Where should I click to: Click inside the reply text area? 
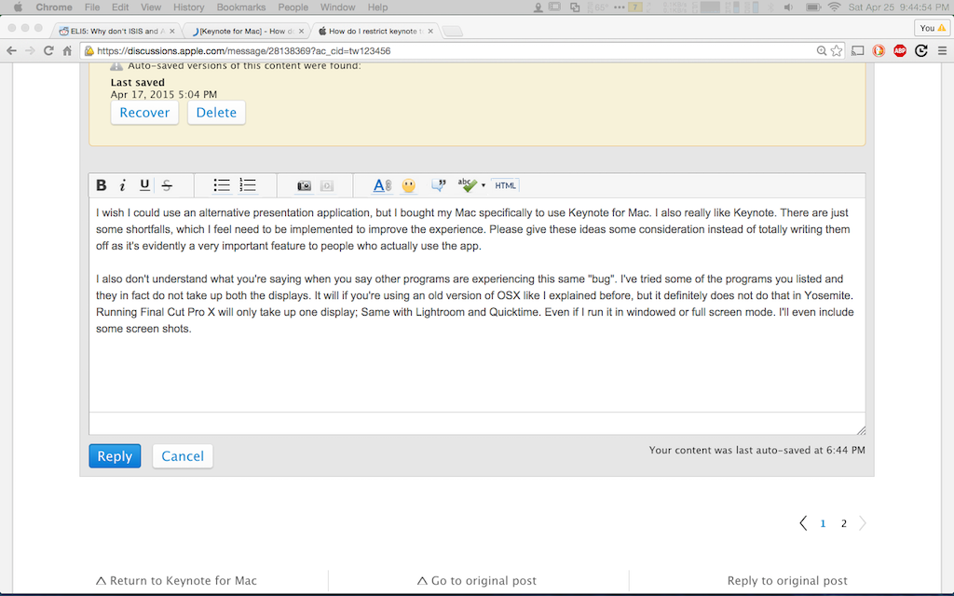[477, 305]
